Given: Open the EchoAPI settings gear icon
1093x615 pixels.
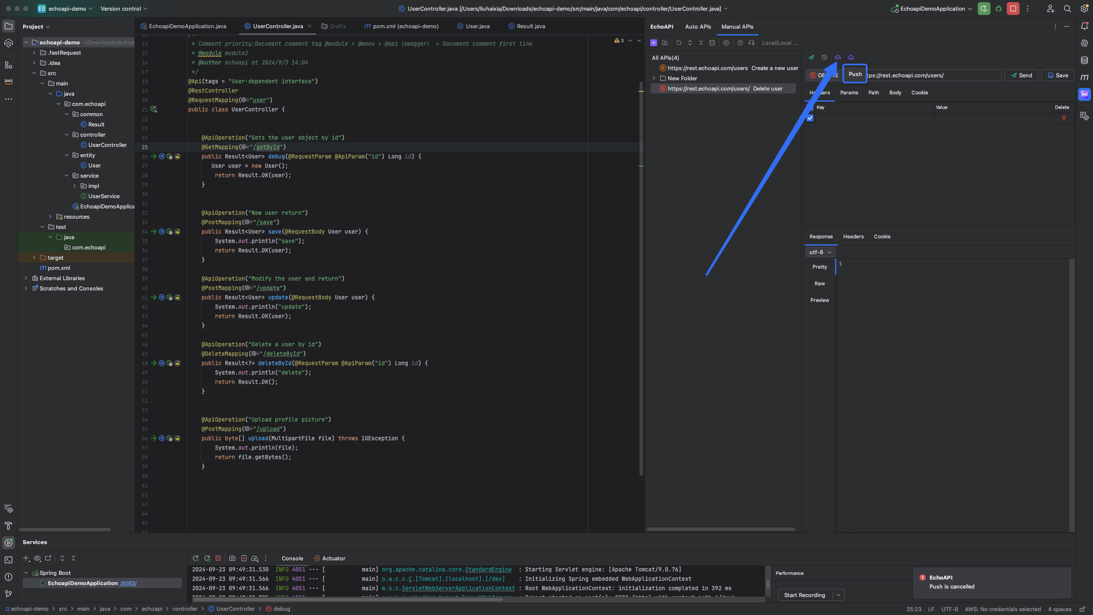Looking at the screenshot, I should click(x=726, y=43).
